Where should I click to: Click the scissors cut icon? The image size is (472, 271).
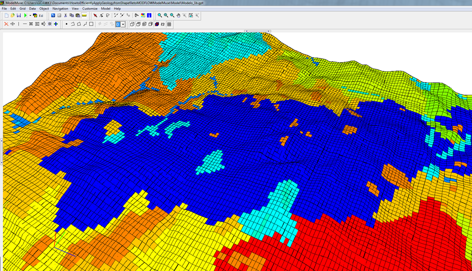(x=65, y=15)
